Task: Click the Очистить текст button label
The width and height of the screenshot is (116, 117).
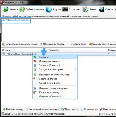Action: tap(78, 44)
